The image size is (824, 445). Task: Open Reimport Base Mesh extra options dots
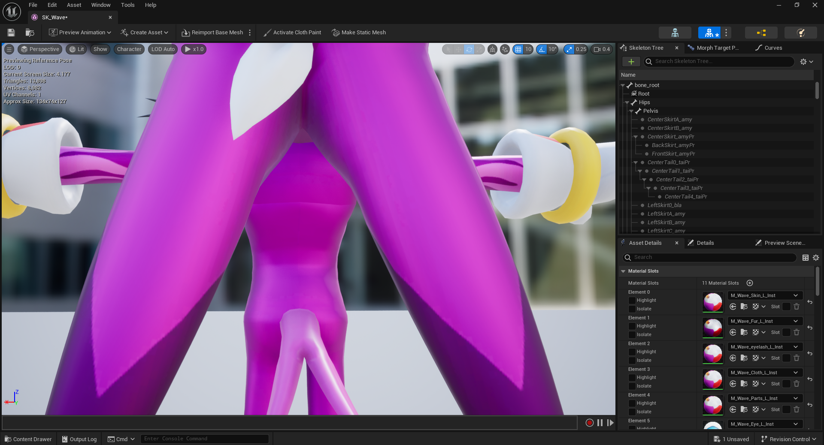click(250, 33)
